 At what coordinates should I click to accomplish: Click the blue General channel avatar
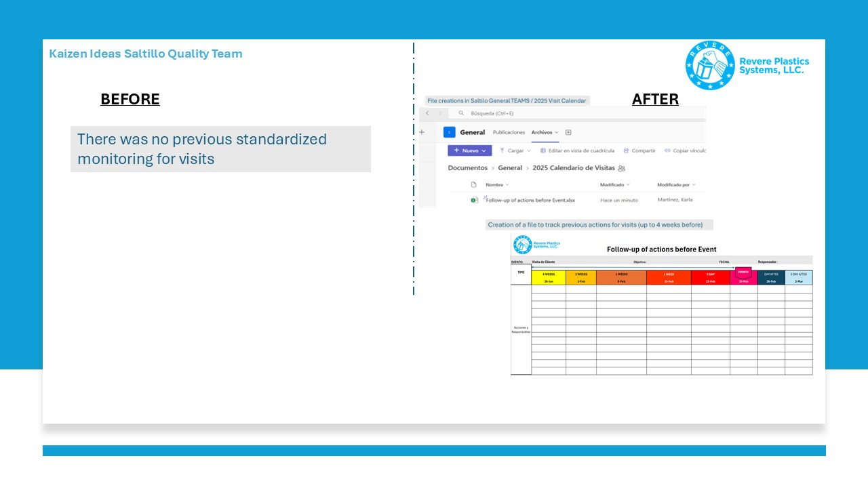[449, 132]
